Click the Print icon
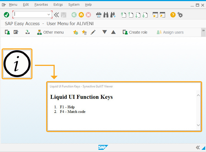The height and width of the screenshot is (152, 206). click(x=99, y=15)
